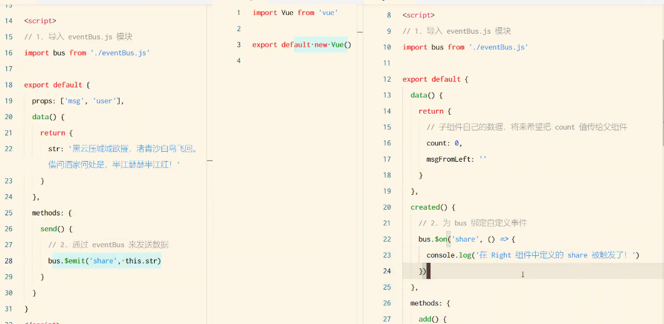The image size is (664, 324).
Task: Click line number 3 in middle pane
Action: click(x=238, y=45)
